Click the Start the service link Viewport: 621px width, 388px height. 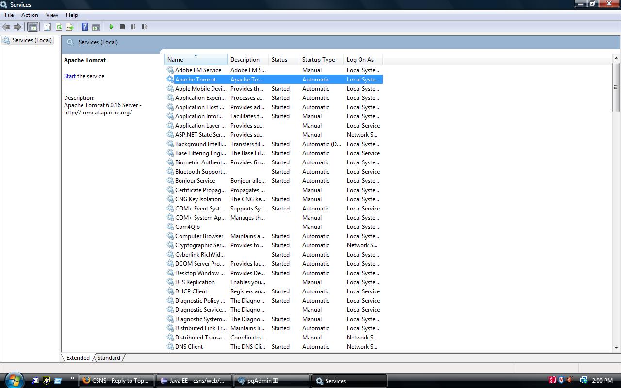(x=70, y=76)
